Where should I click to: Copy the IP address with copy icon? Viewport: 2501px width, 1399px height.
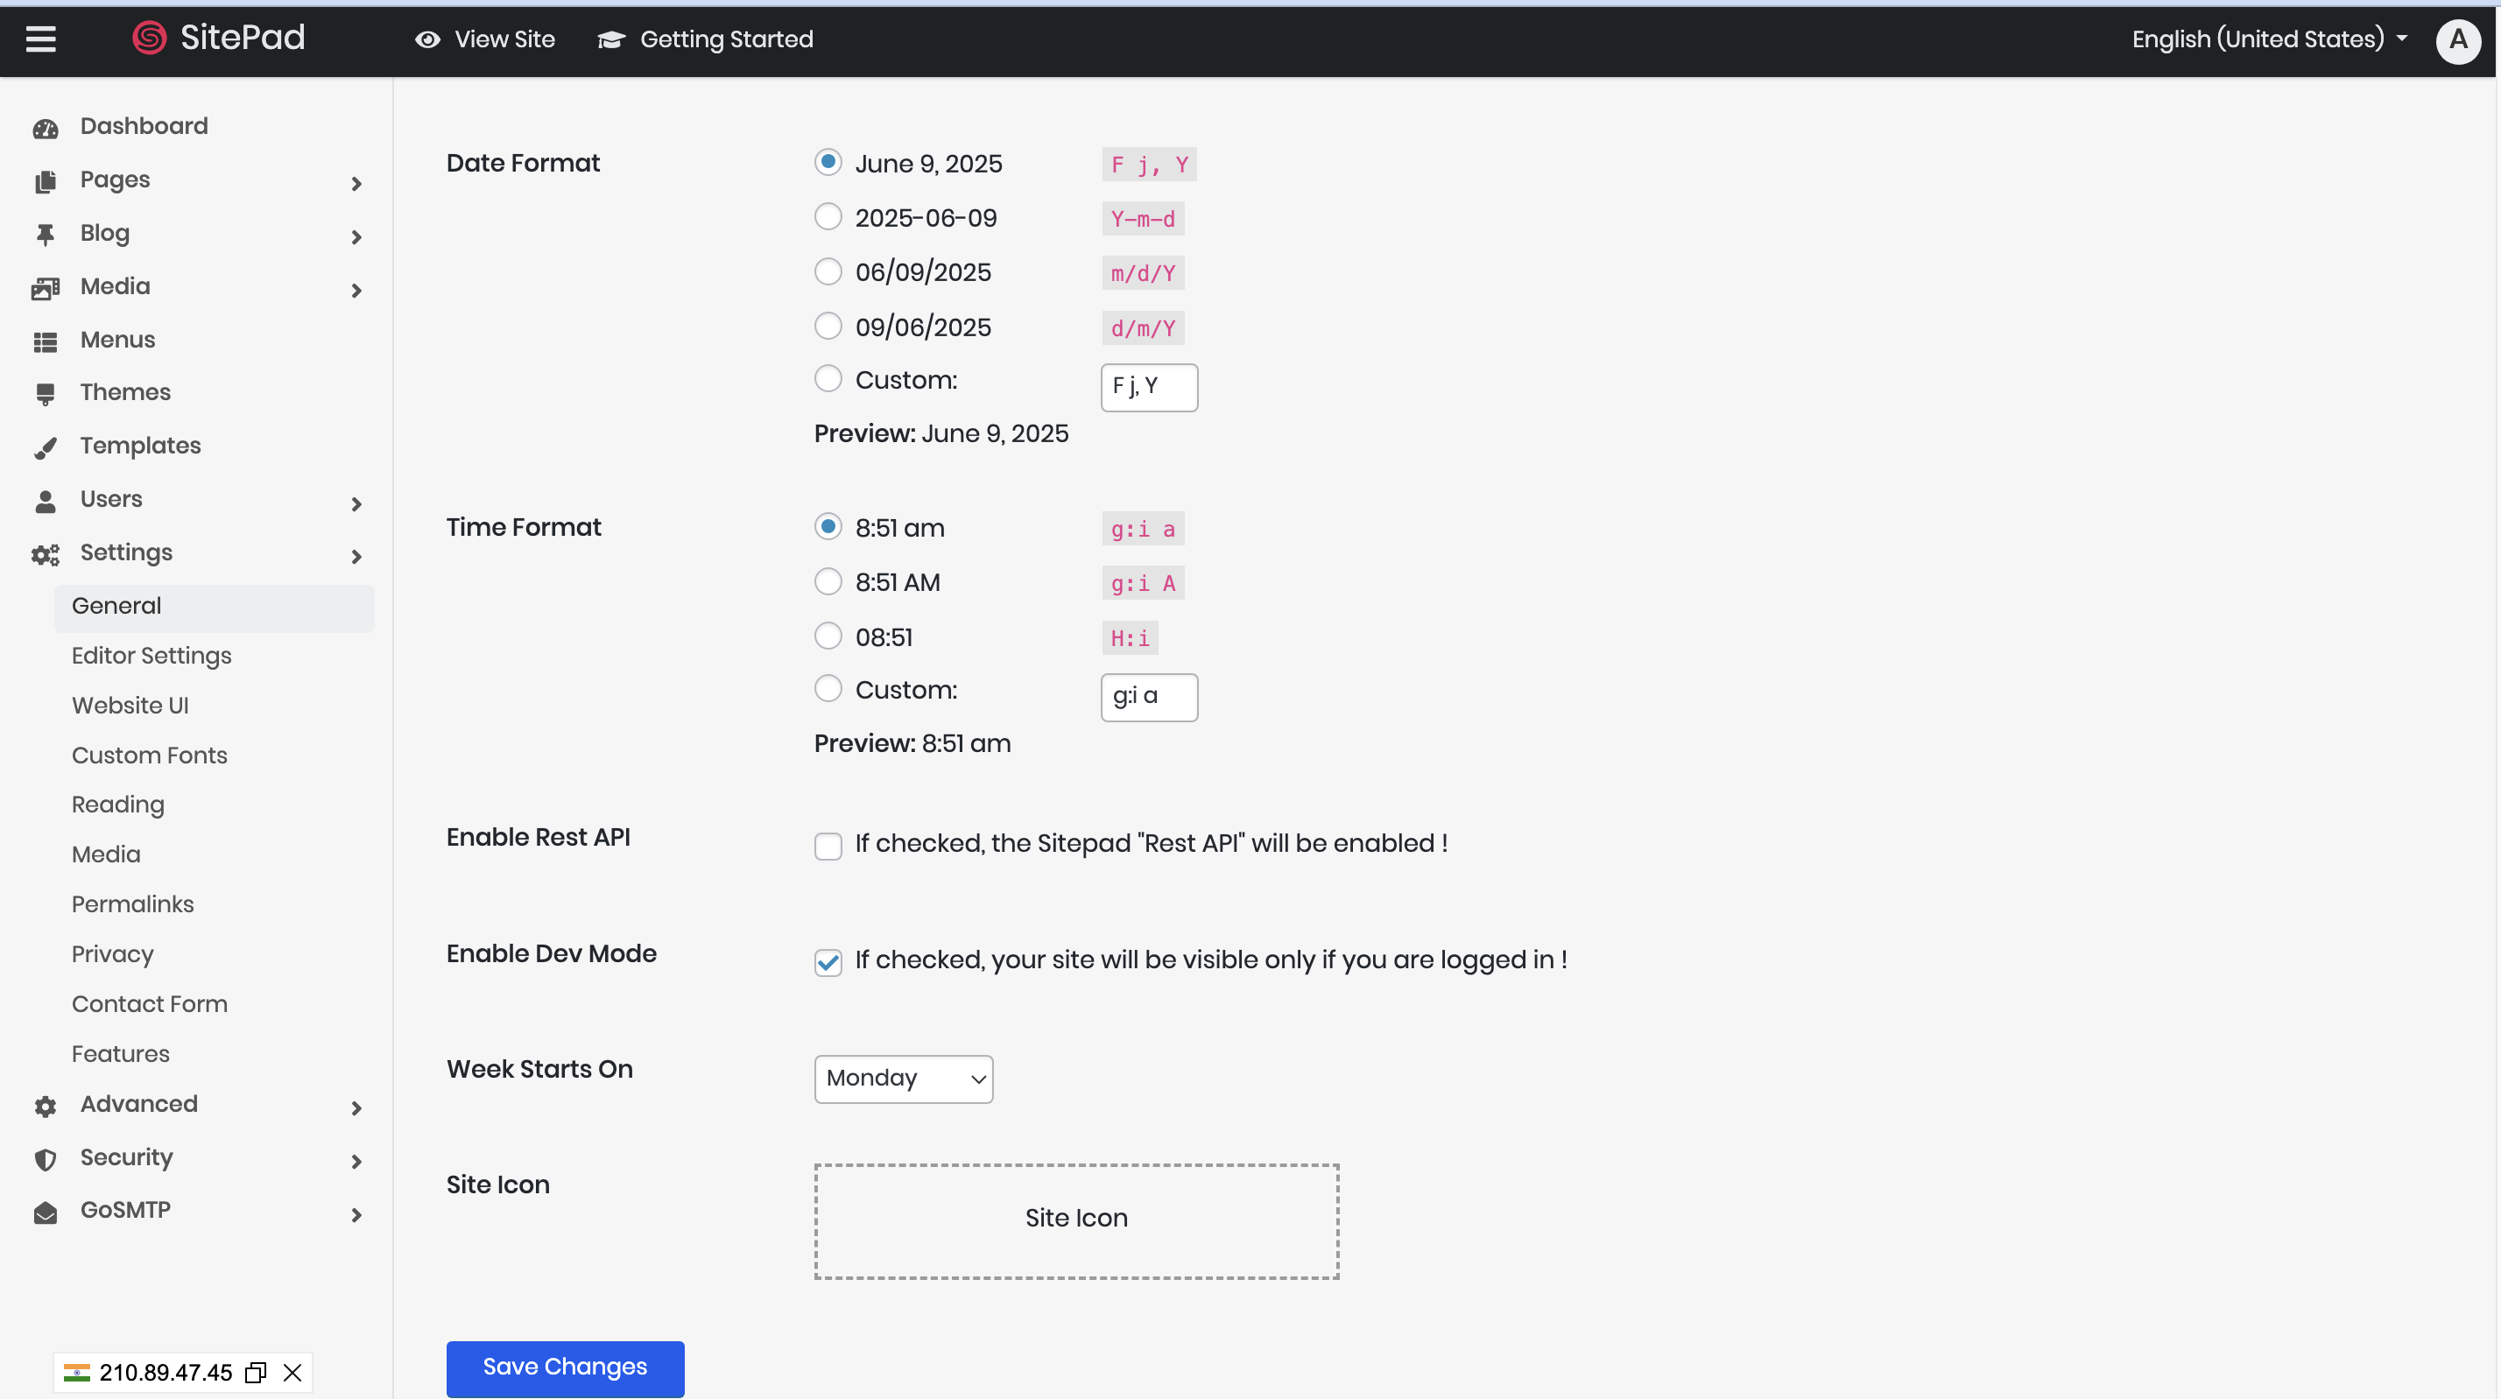click(256, 1372)
